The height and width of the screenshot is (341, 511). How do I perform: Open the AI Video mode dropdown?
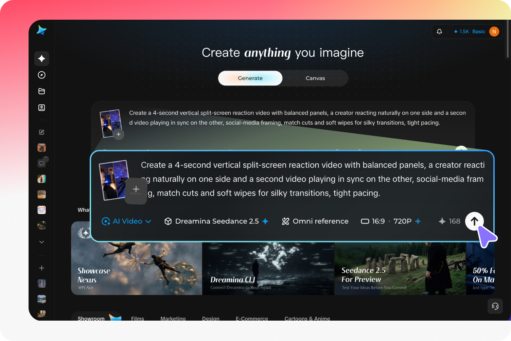coord(126,221)
